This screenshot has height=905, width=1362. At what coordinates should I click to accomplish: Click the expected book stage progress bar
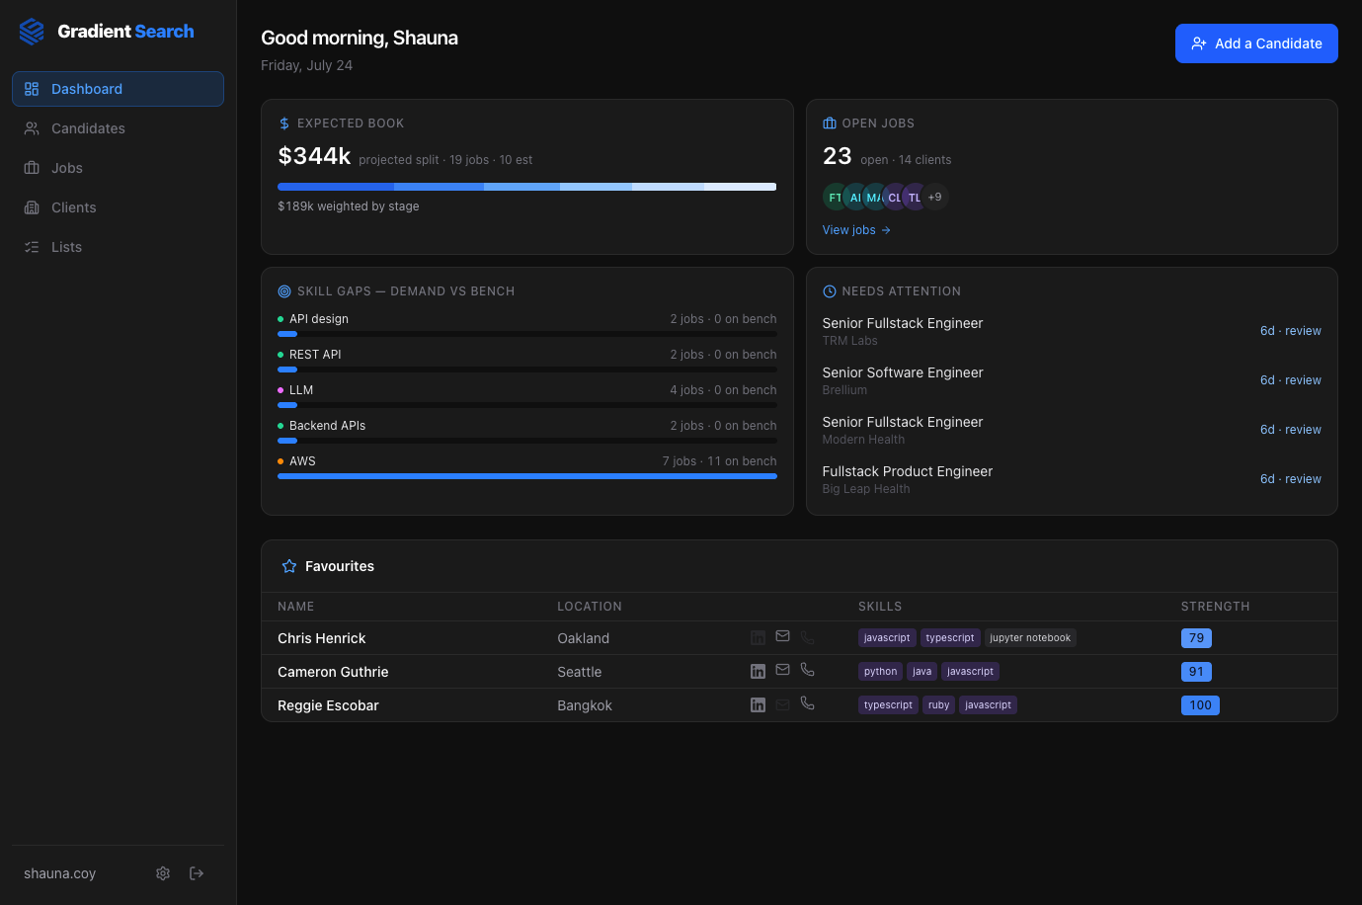pos(527,187)
